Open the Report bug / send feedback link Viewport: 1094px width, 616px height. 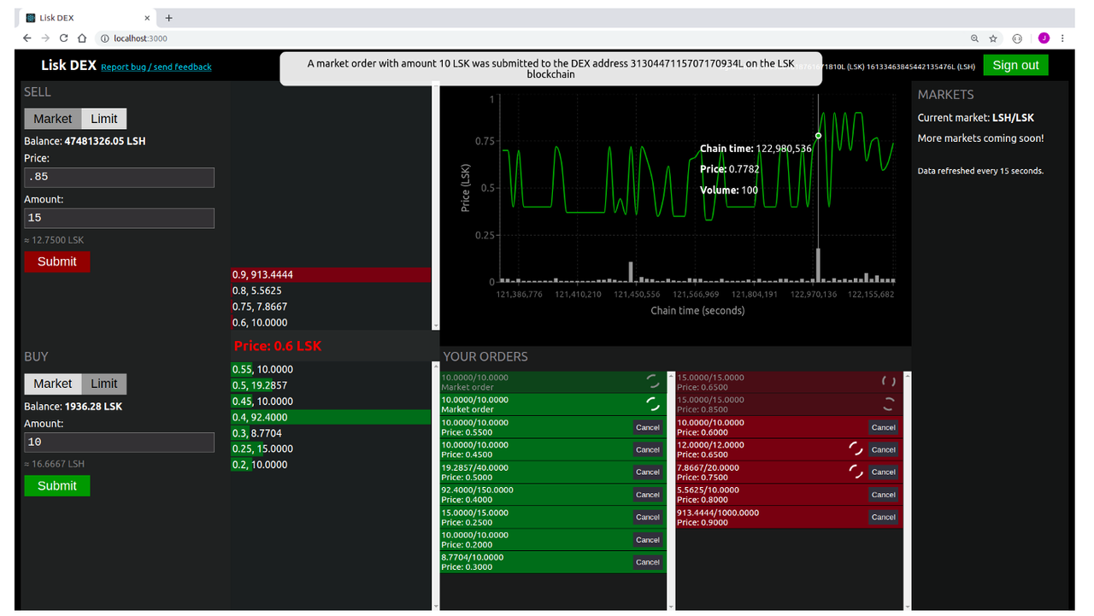pyautogui.click(x=156, y=67)
